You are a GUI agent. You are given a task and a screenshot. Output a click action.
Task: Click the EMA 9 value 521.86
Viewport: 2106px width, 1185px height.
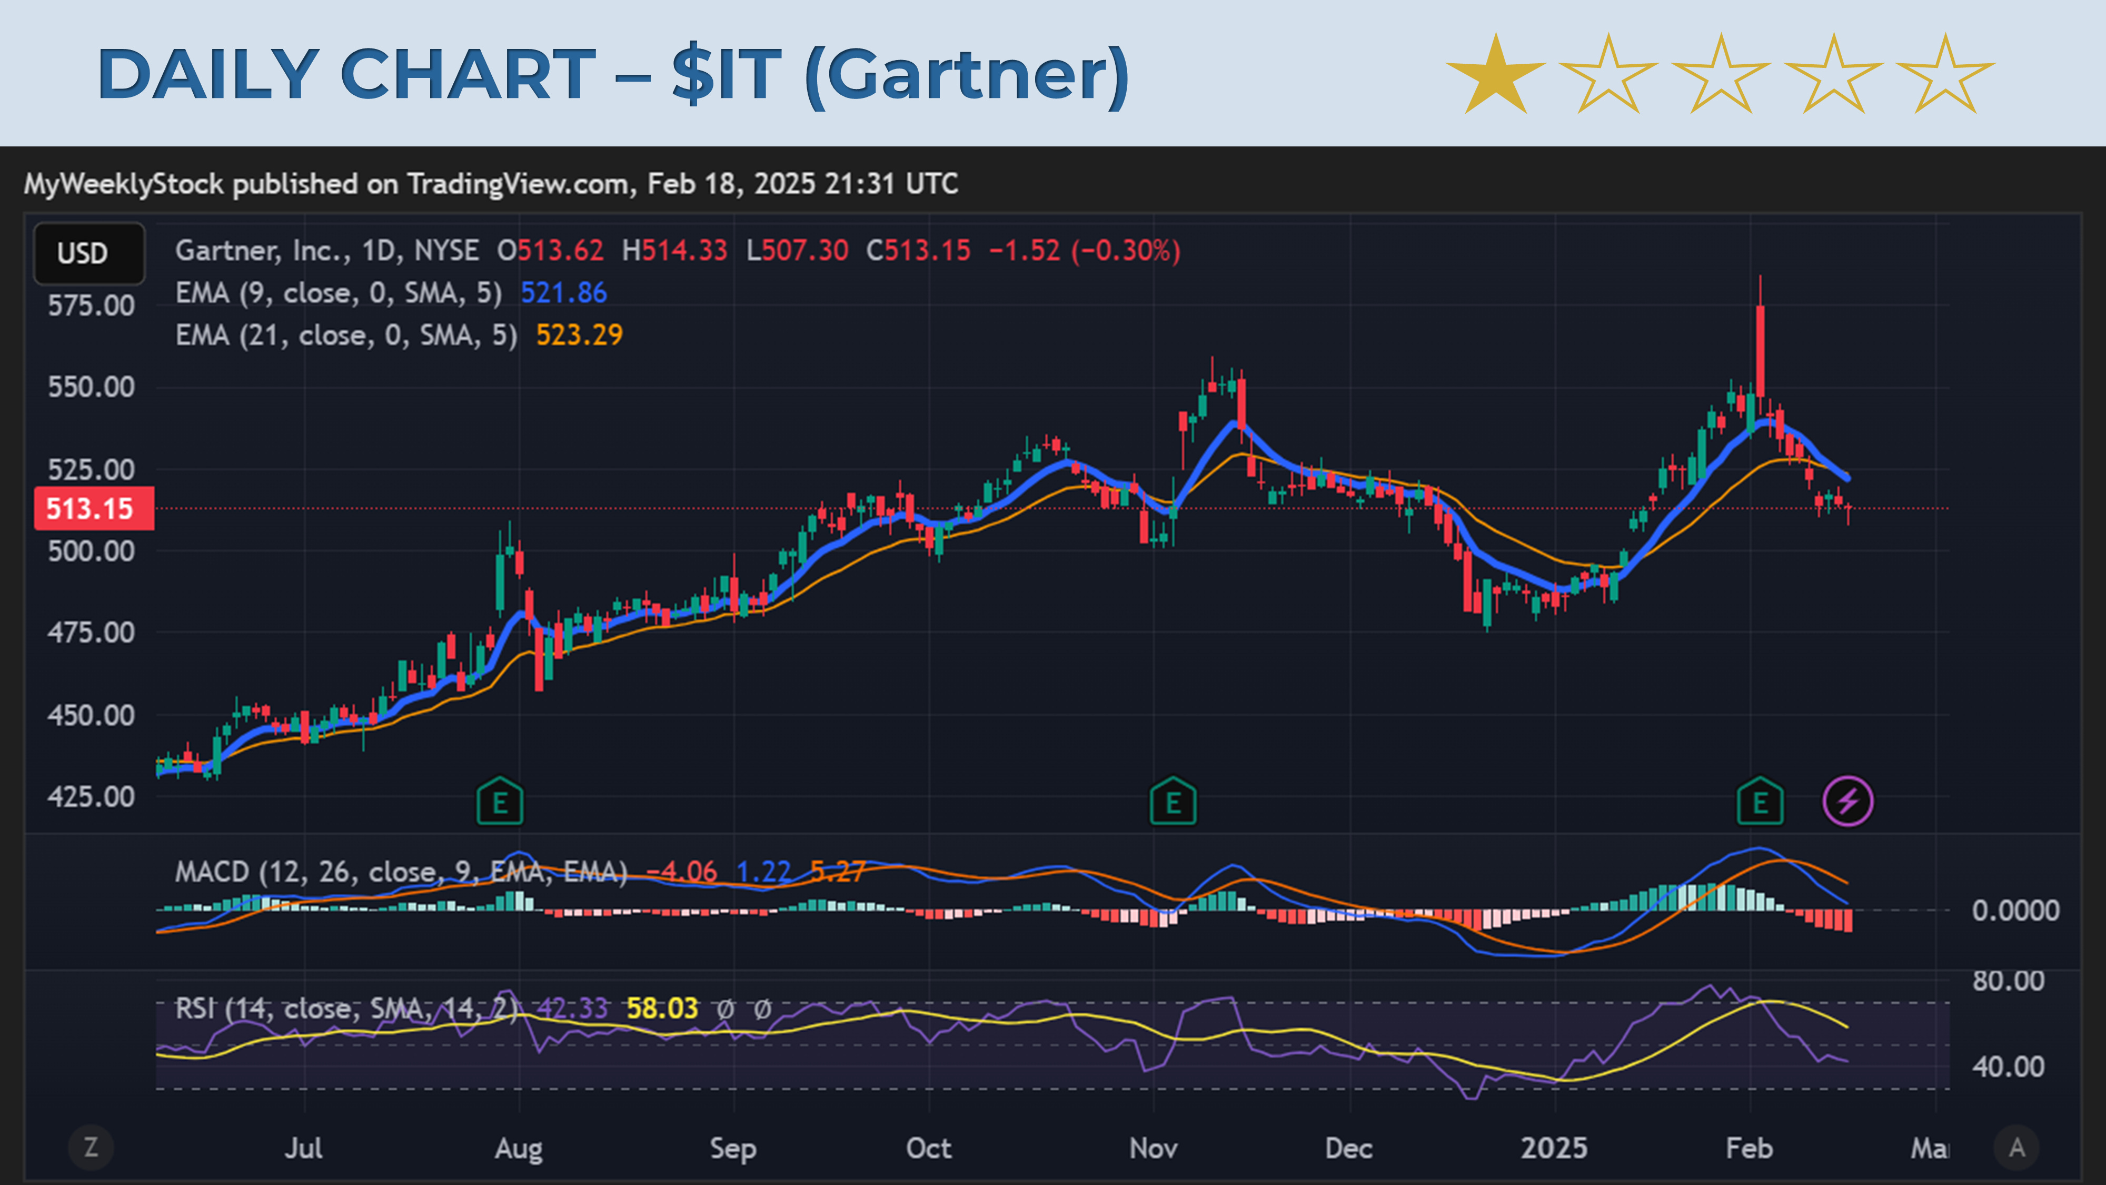(x=564, y=293)
